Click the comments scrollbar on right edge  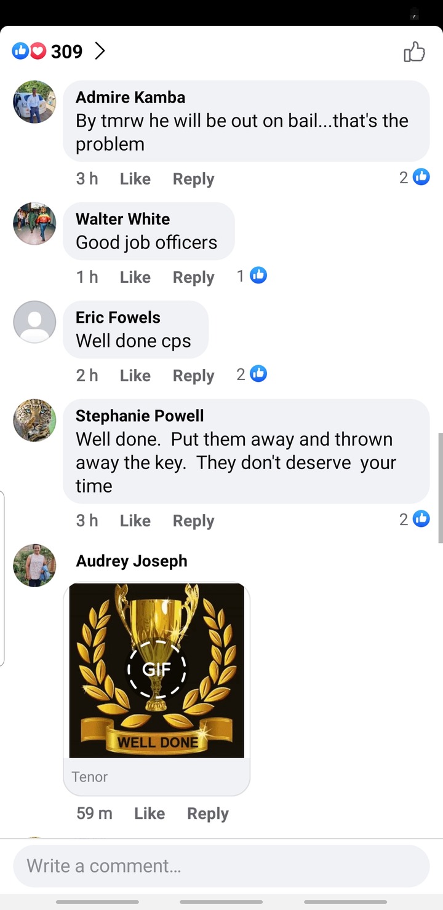440,488
